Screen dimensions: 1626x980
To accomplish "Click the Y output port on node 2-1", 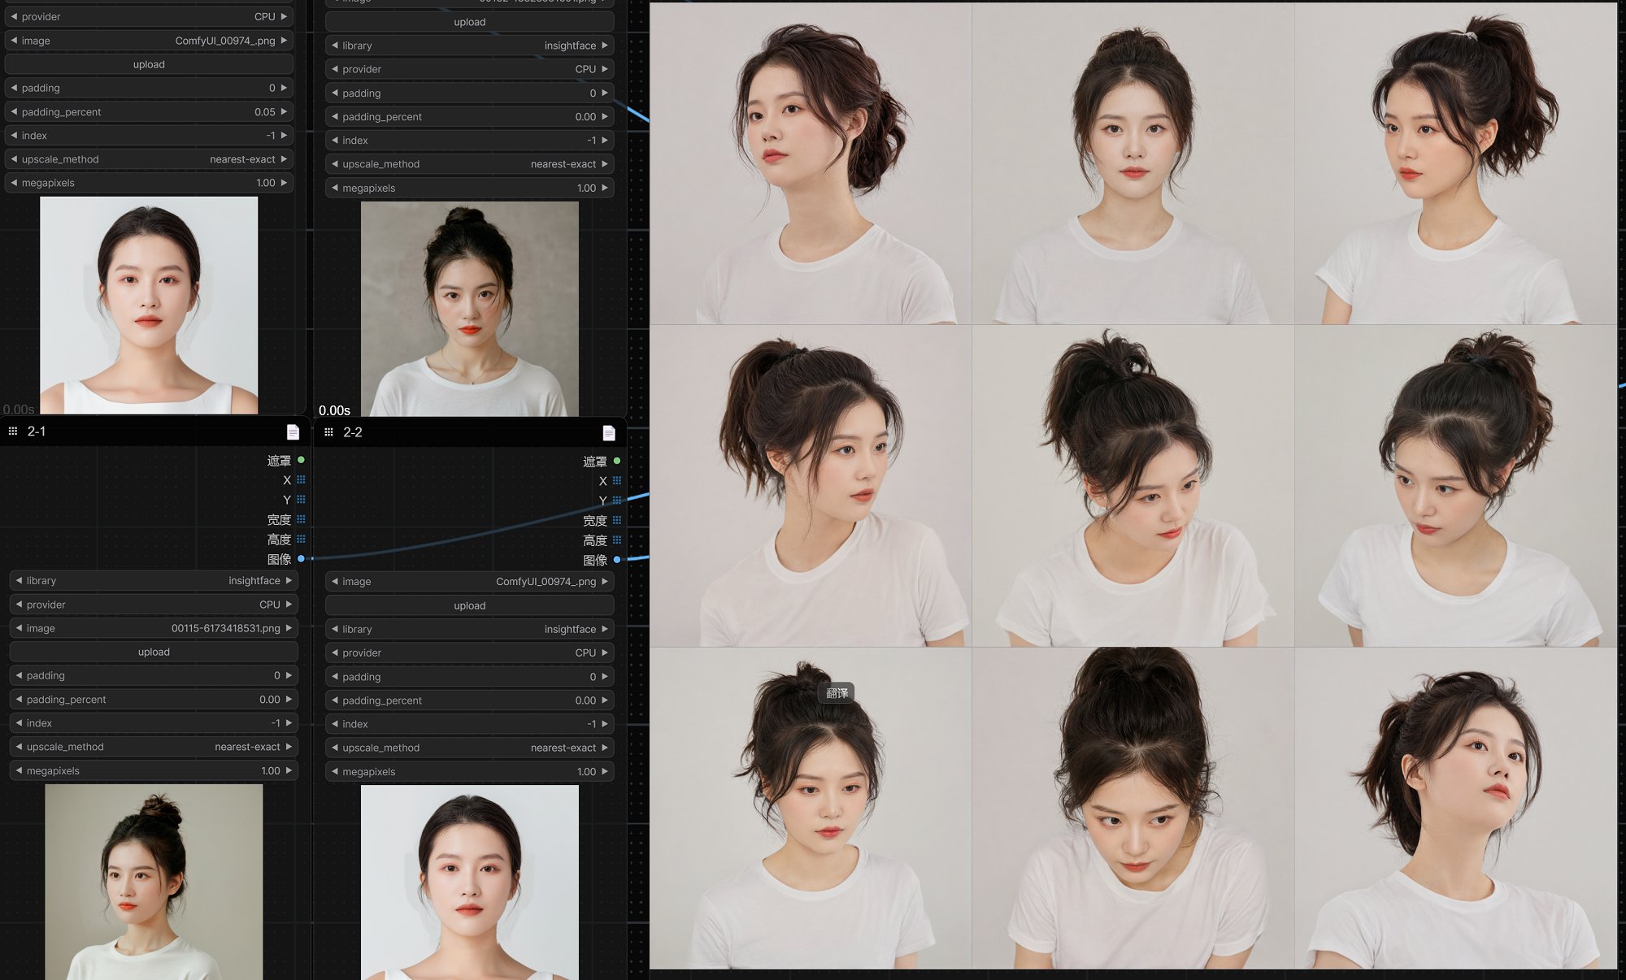I will coord(301,499).
